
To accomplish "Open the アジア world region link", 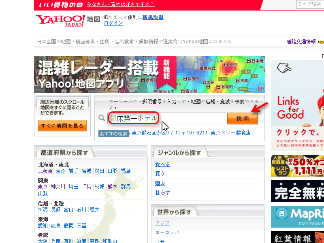I will [x=162, y=224].
